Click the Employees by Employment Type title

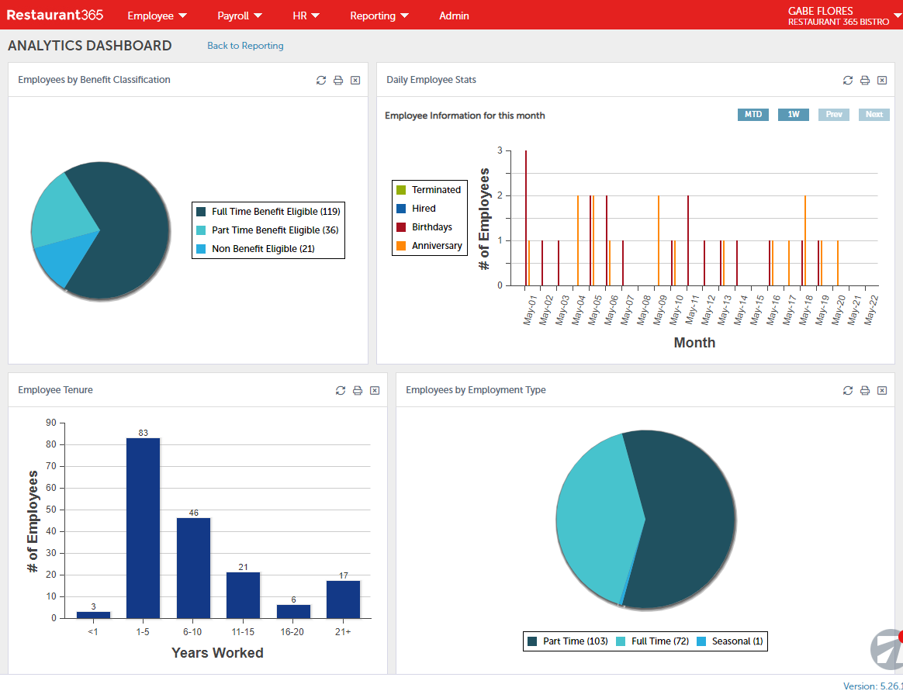[476, 390]
